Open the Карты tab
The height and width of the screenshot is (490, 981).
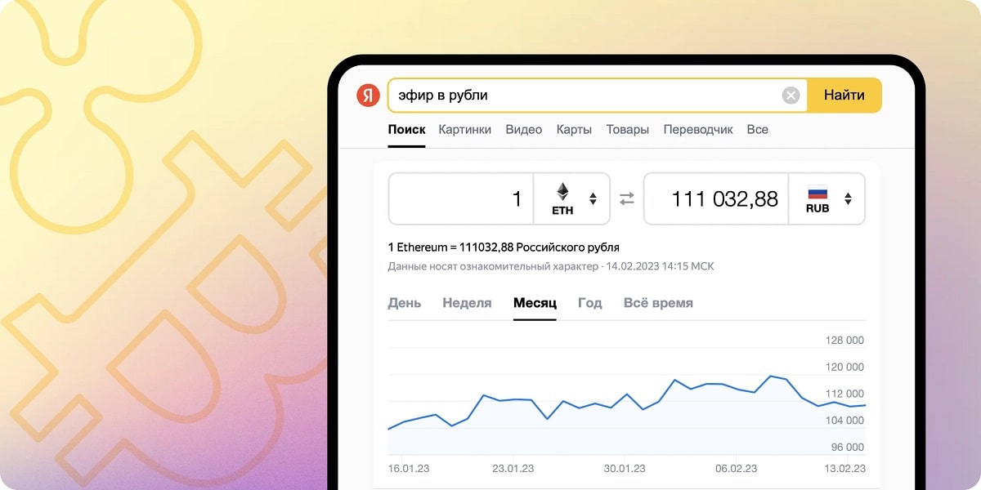pyautogui.click(x=575, y=130)
